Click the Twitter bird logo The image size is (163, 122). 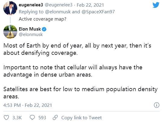coord(156,5)
